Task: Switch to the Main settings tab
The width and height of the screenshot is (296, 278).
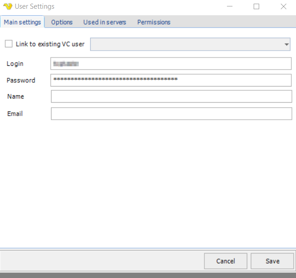Action: click(23, 22)
